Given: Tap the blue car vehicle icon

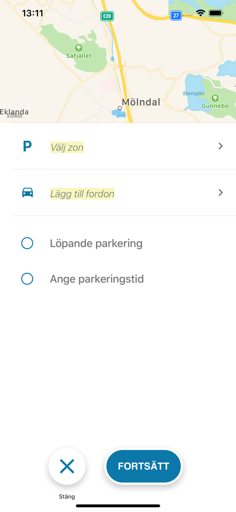Looking at the screenshot, I should pyautogui.click(x=28, y=193).
